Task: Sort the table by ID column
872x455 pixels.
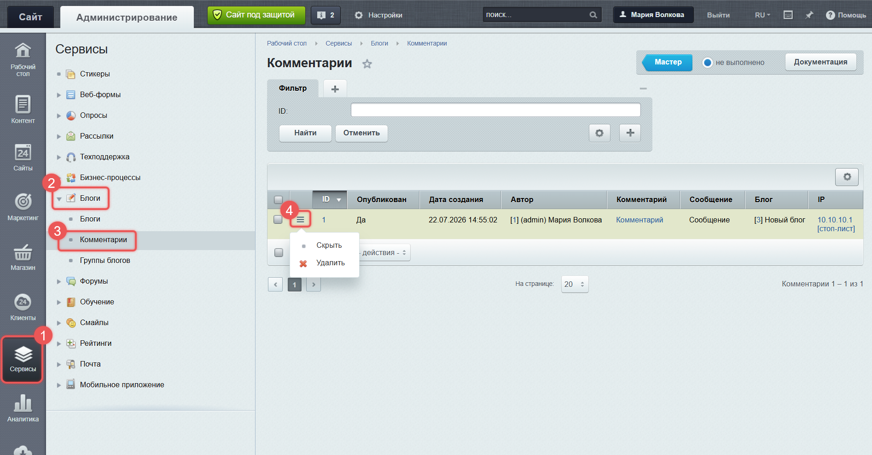Action: (330, 200)
